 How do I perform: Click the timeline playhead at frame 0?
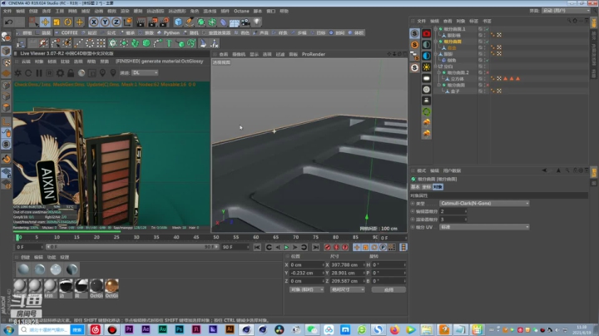[17, 238]
